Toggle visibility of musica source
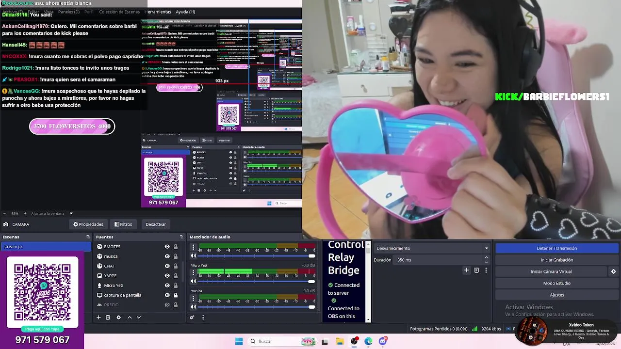This screenshot has height=349, width=621. tap(167, 256)
